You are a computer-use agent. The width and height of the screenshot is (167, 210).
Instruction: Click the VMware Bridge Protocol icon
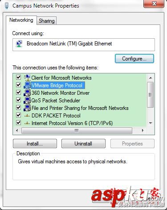27,85
